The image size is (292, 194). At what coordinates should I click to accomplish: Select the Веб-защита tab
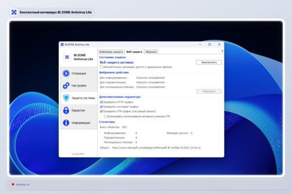(x=134, y=52)
